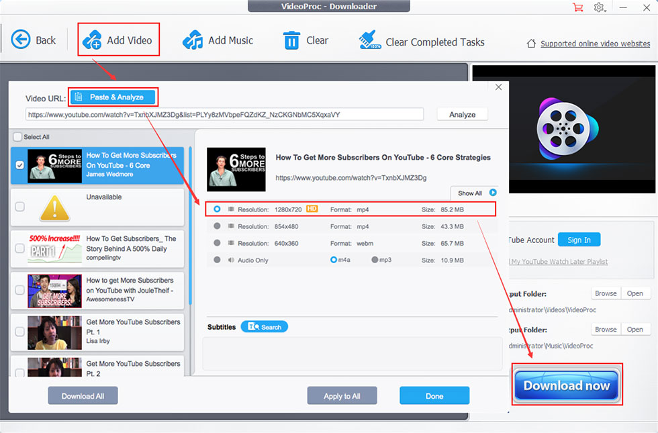
Task: Click inside the Video URL field
Action: [224, 115]
